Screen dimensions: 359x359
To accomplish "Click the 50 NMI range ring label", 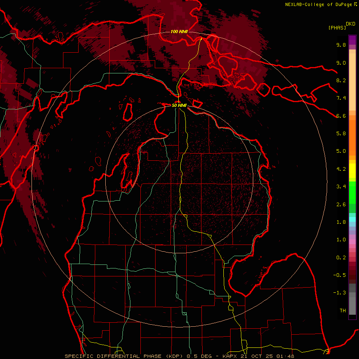I will 179,105.
